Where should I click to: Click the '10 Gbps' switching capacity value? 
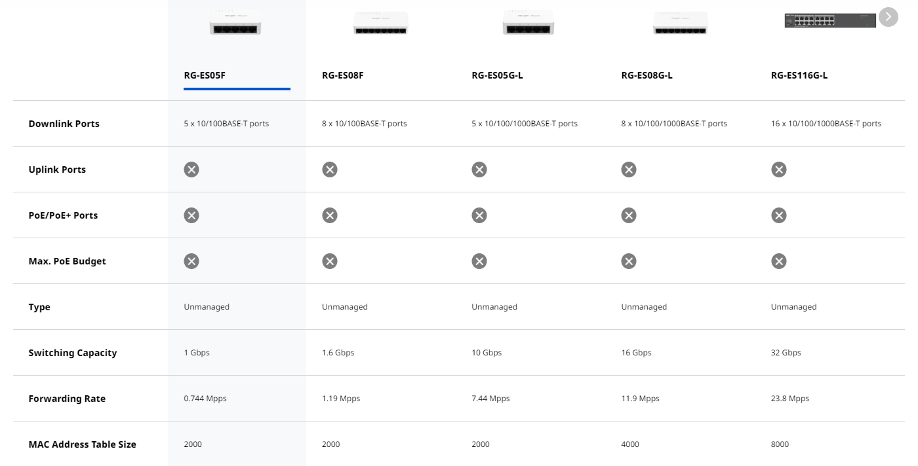coord(487,353)
